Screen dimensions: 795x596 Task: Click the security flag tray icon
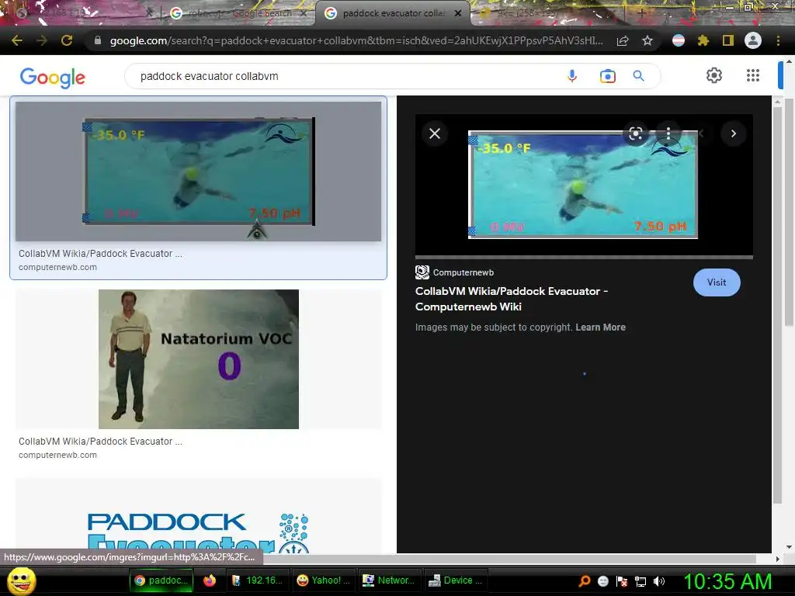(x=622, y=581)
